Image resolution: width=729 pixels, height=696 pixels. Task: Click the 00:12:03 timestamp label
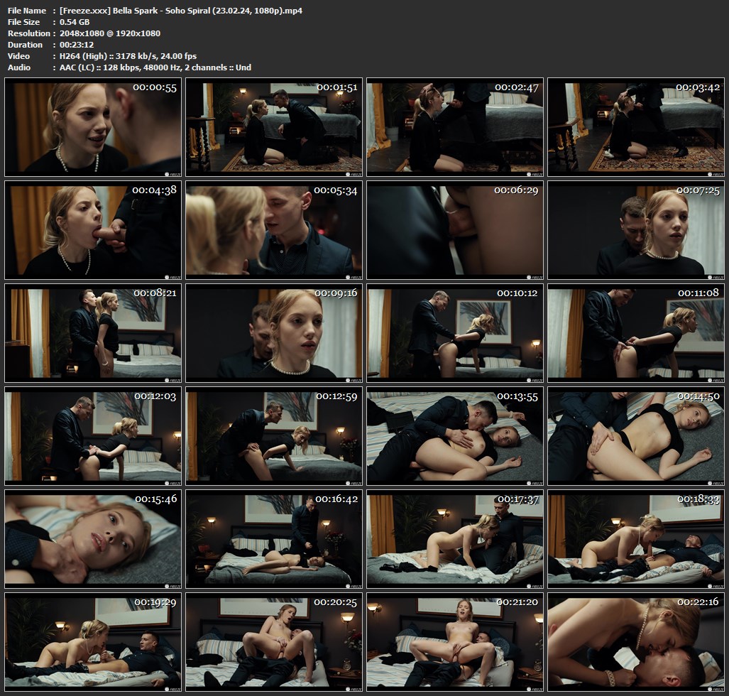pyautogui.click(x=155, y=396)
